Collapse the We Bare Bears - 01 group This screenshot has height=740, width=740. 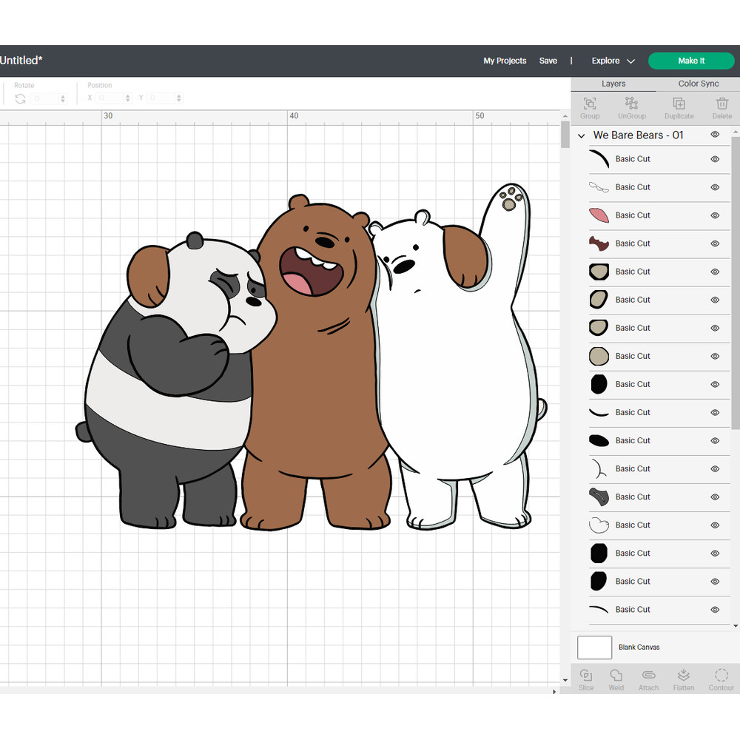click(x=581, y=135)
